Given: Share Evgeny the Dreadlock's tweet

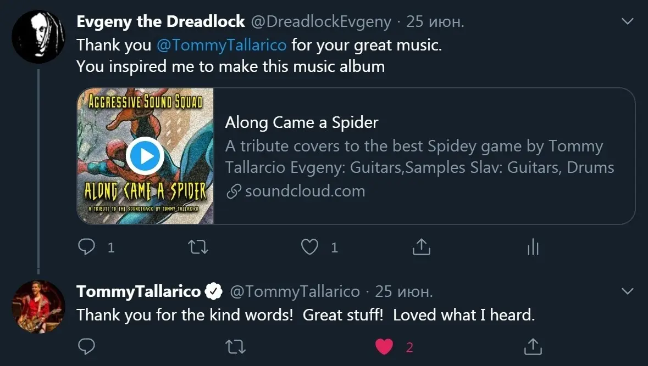Looking at the screenshot, I should pos(421,247).
